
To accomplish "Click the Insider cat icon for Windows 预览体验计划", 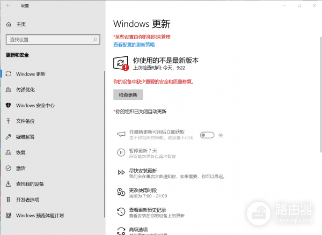I will pyautogui.click(x=9, y=215).
